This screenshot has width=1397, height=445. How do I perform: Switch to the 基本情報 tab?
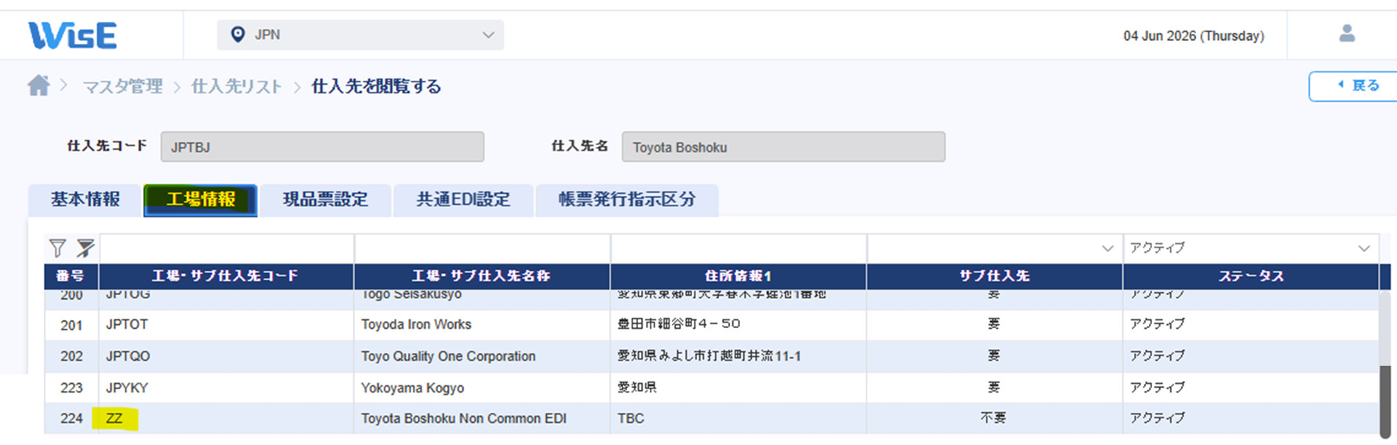tap(85, 199)
